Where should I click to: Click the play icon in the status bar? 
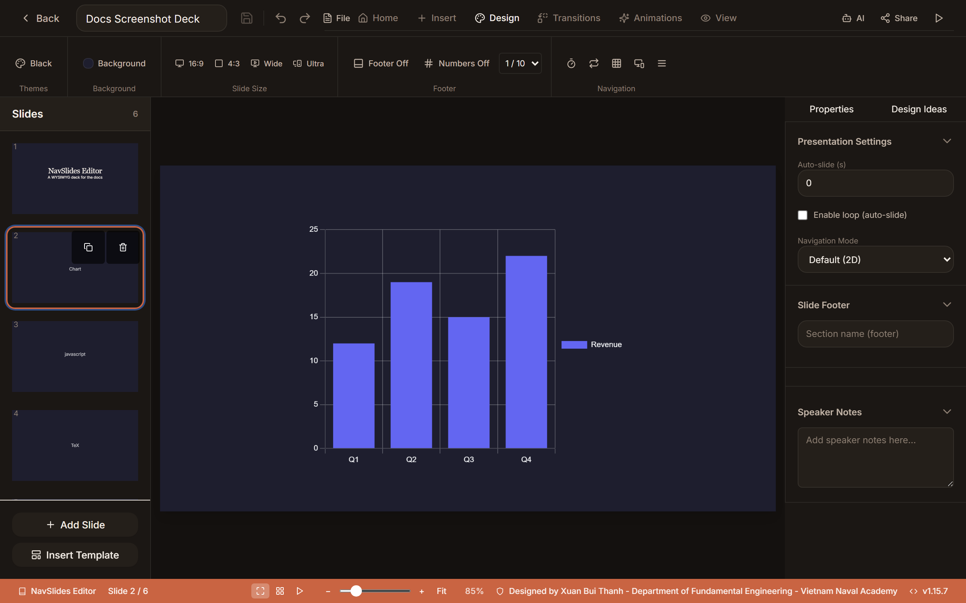point(300,591)
